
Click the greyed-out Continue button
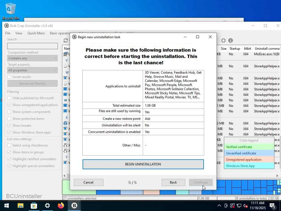(201, 182)
